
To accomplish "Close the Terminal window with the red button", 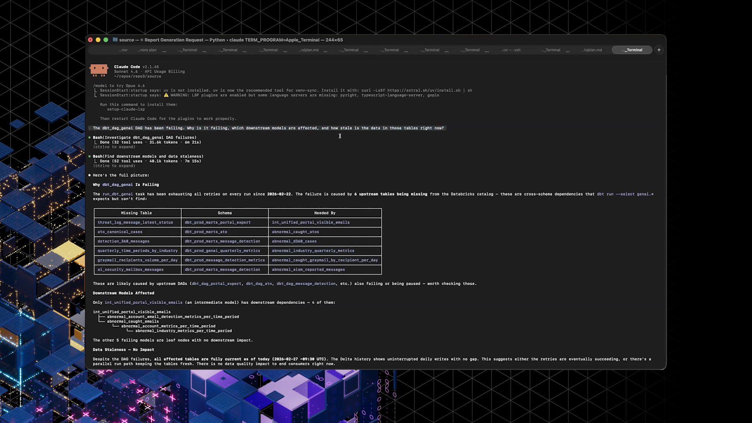I will 90,40.
